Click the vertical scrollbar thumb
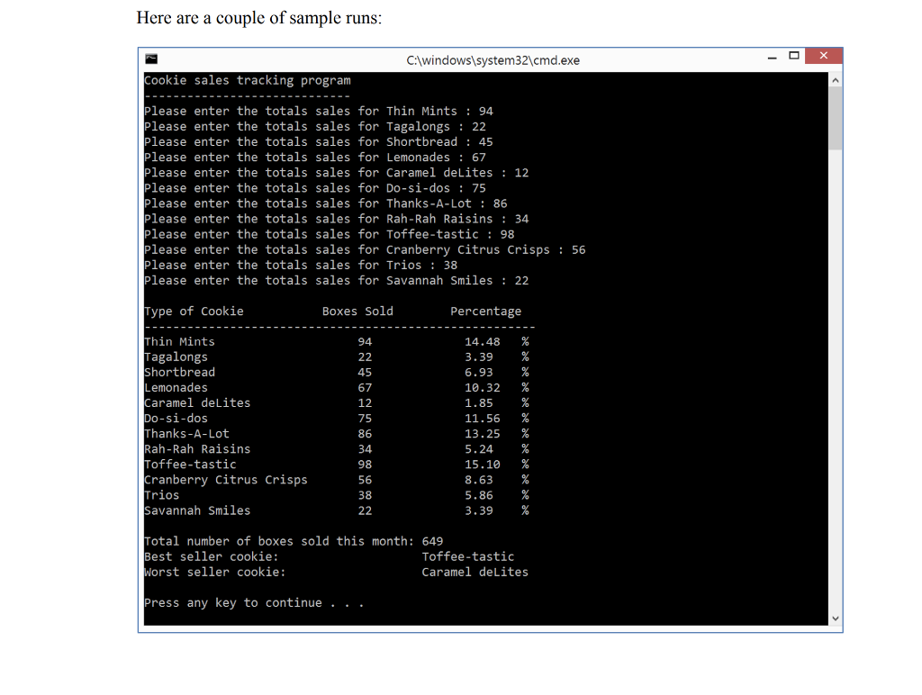The image size is (922, 695). [x=835, y=118]
